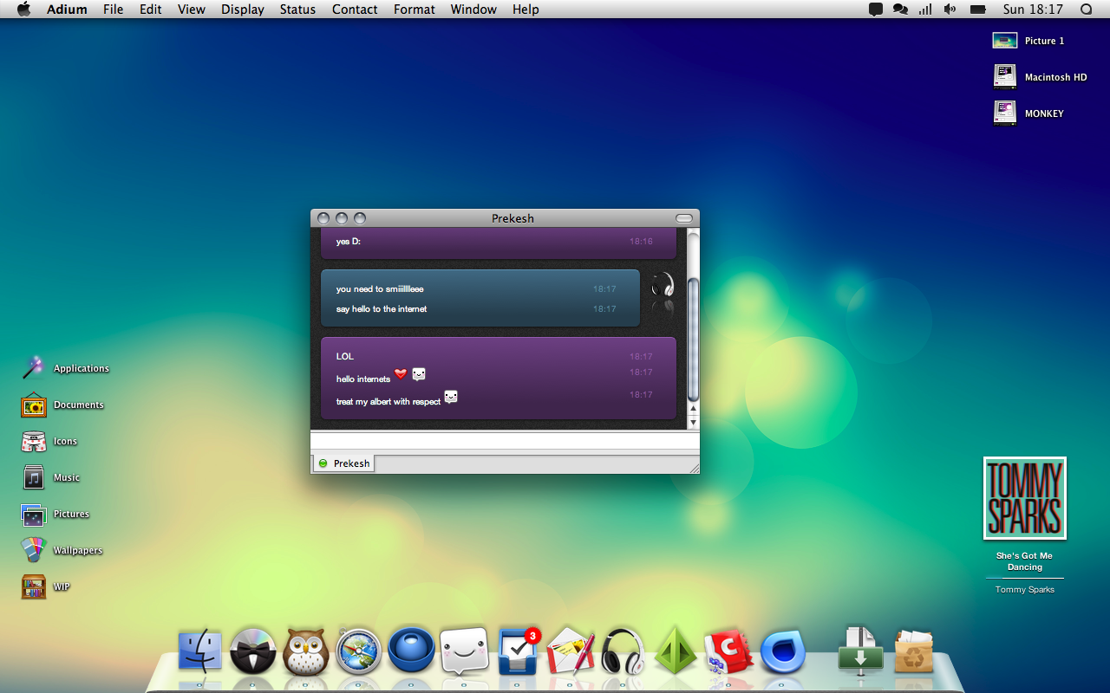Open the Finder icon in the Dock
Screen dimensions: 1110x693
pos(200,651)
